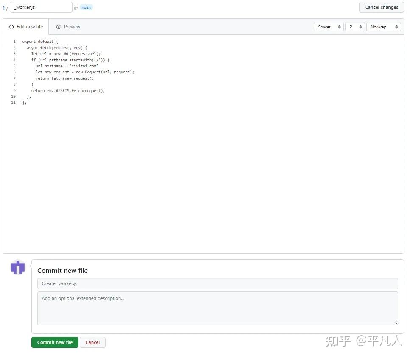Click the optional extended description textarea
The height and width of the screenshot is (358, 413).
[x=218, y=308]
